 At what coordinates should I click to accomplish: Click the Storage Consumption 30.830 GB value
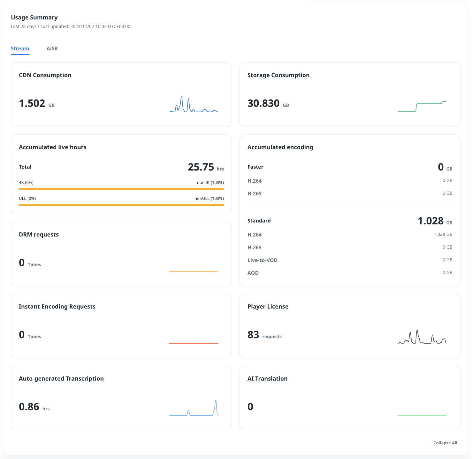tap(264, 104)
